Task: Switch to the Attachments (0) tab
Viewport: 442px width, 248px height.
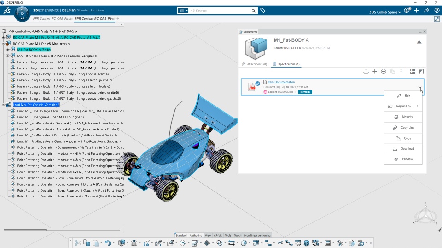Action: click(254, 64)
